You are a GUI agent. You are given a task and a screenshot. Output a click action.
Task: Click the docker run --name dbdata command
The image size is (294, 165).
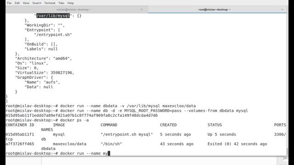[x=128, y=106]
